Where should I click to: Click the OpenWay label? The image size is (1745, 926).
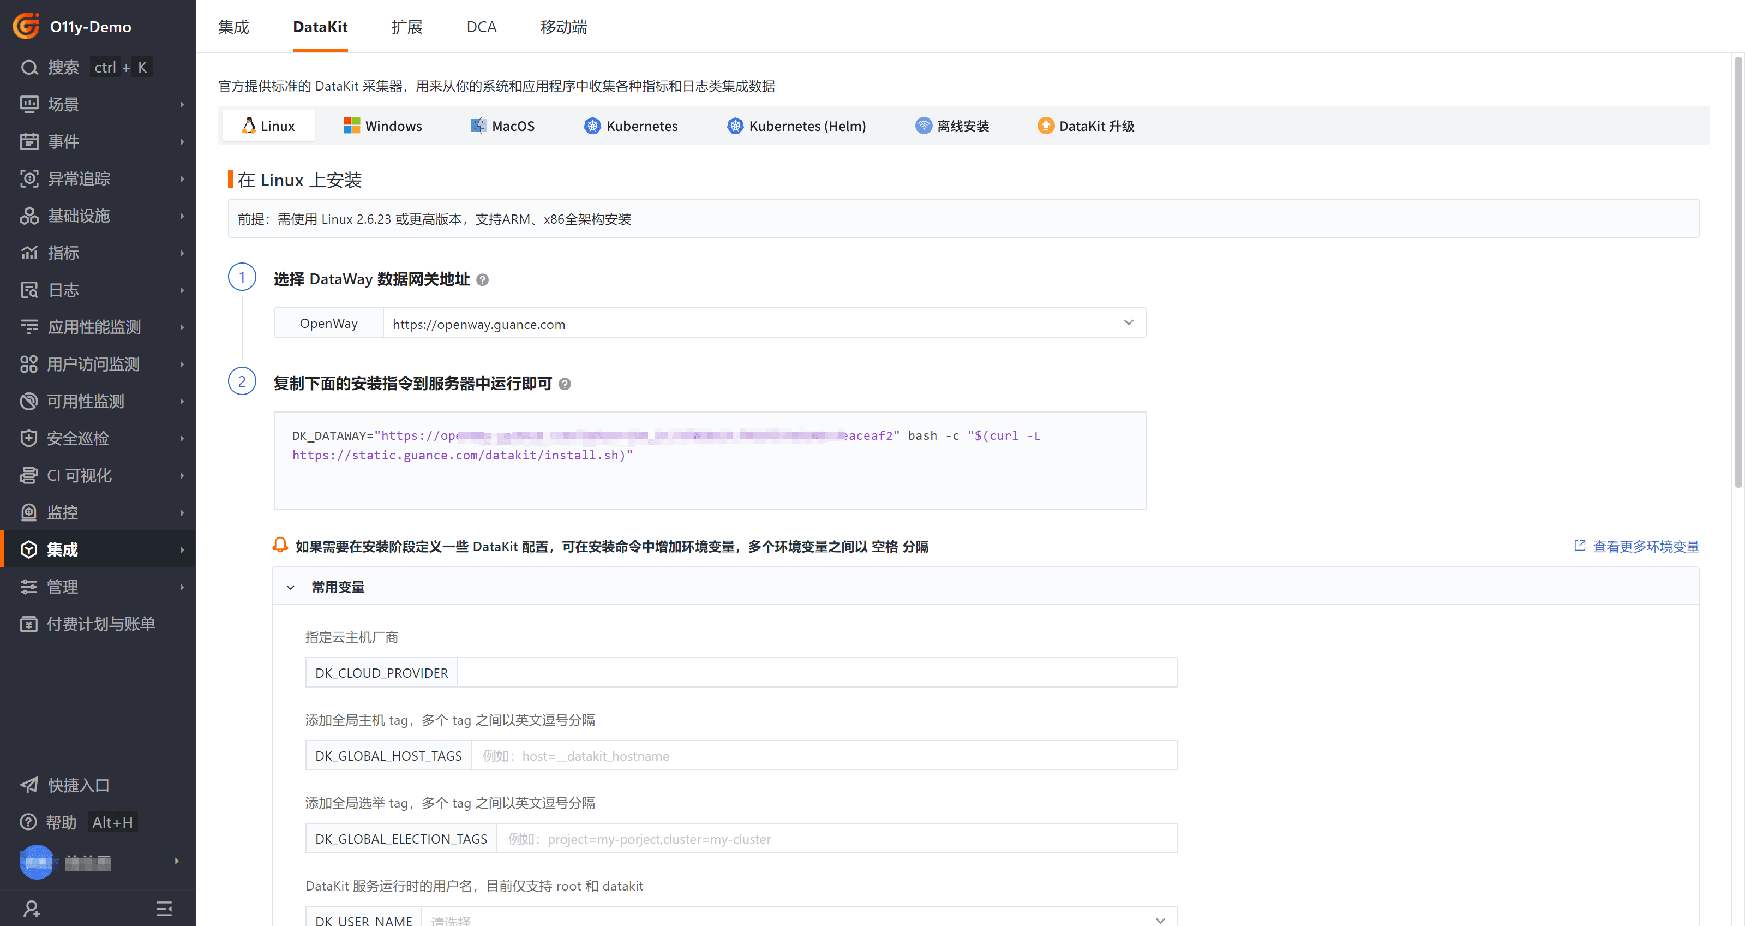click(328, 323)
